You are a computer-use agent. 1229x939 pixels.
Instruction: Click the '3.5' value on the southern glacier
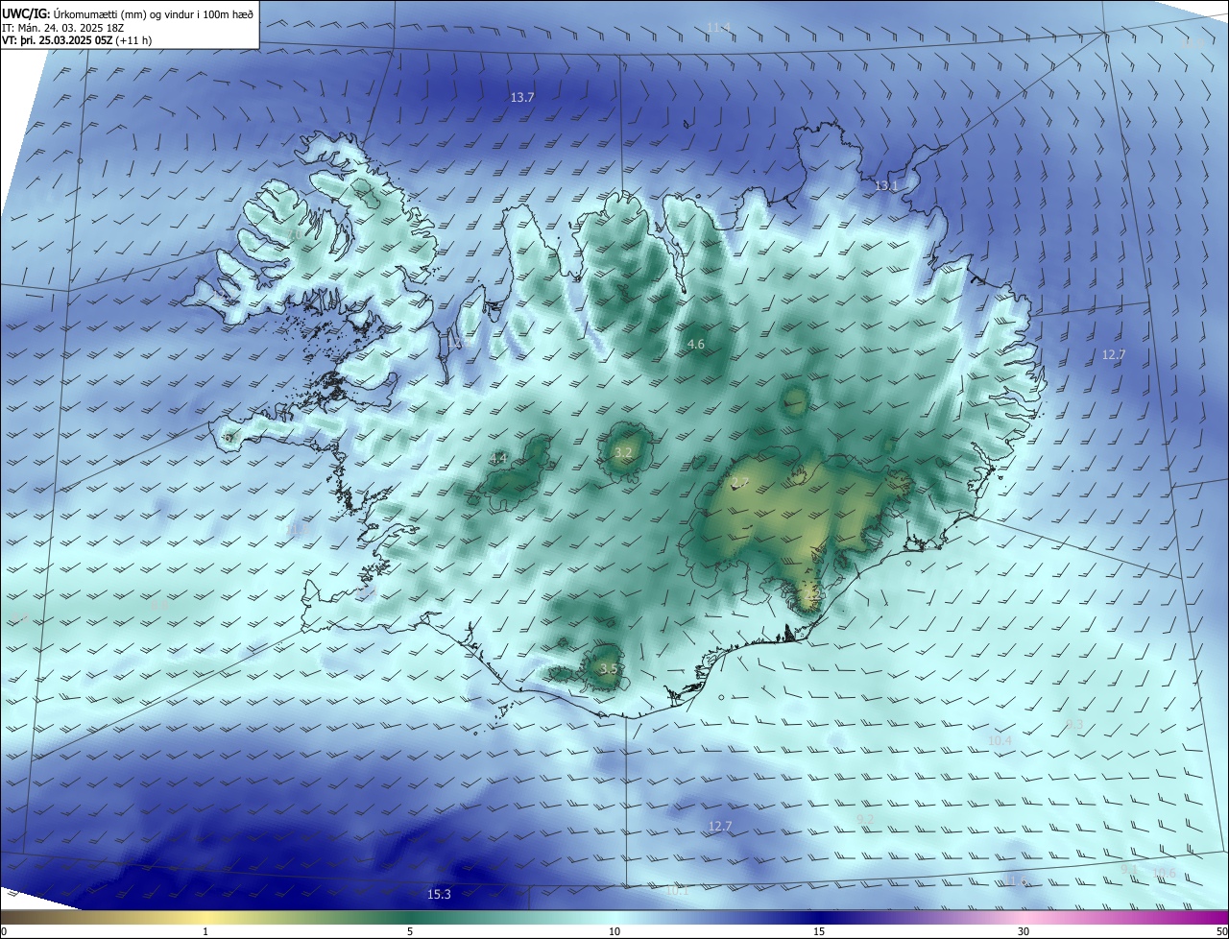pyautogui.click(x=609, y=668)
